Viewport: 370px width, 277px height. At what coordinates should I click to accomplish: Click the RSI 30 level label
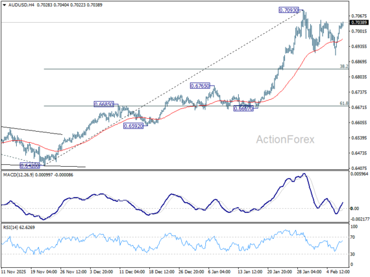point(353,254)
